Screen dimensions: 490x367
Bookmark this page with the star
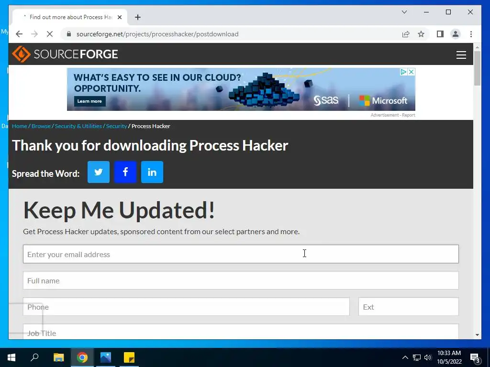[x=421, y=34]
